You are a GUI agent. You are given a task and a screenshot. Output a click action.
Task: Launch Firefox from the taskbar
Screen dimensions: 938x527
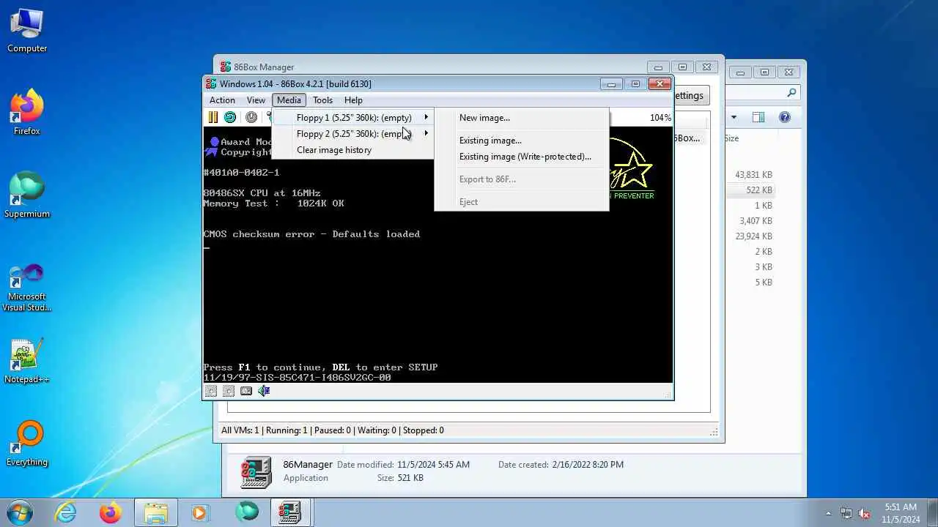(111, 512)
